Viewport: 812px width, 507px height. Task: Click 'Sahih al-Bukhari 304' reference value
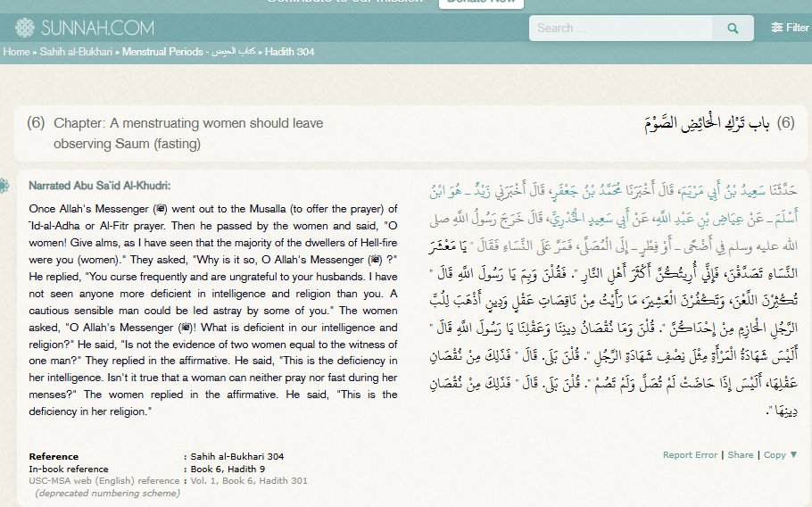[x=237, y=457]
